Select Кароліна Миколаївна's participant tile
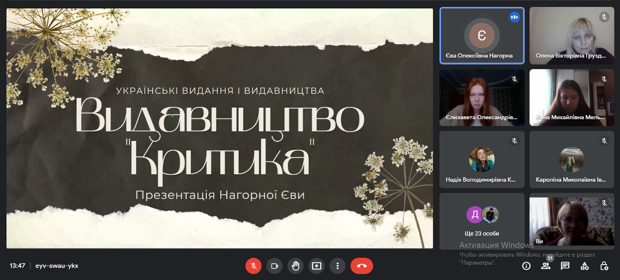Viewport: 620px width, 280px height. [x=572, y=159]
